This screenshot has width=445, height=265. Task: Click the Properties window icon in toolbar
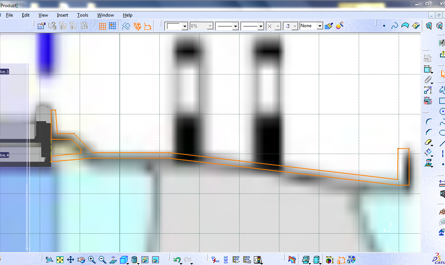[x=41, y=26]
